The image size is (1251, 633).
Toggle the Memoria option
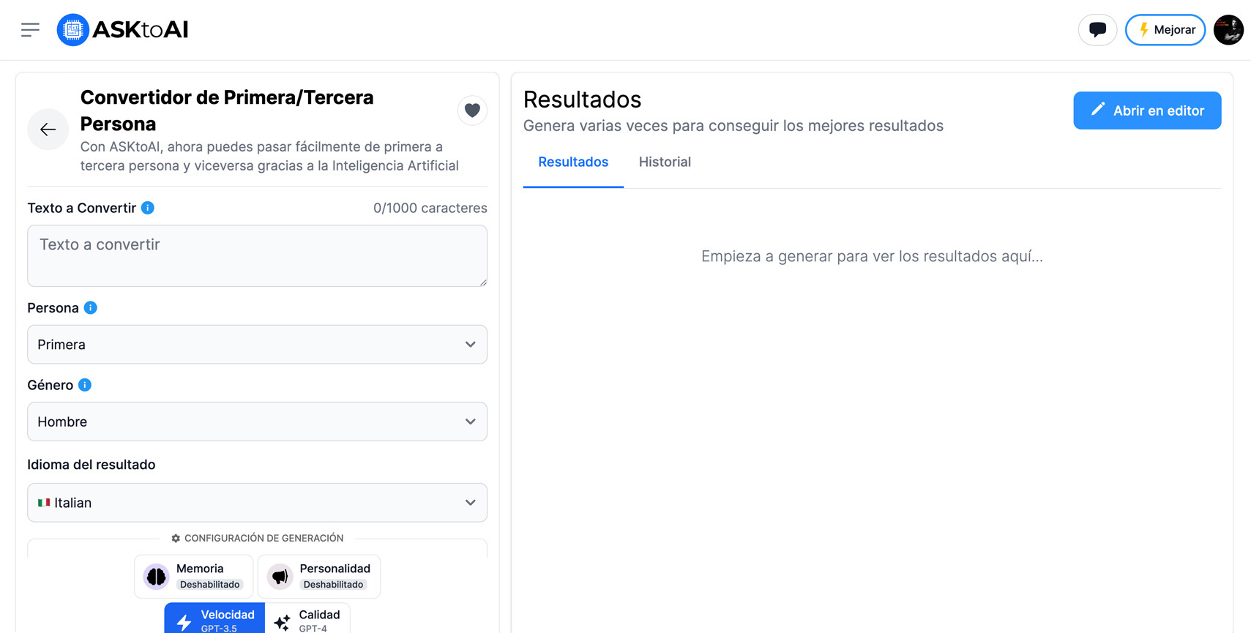pos(194,577)
